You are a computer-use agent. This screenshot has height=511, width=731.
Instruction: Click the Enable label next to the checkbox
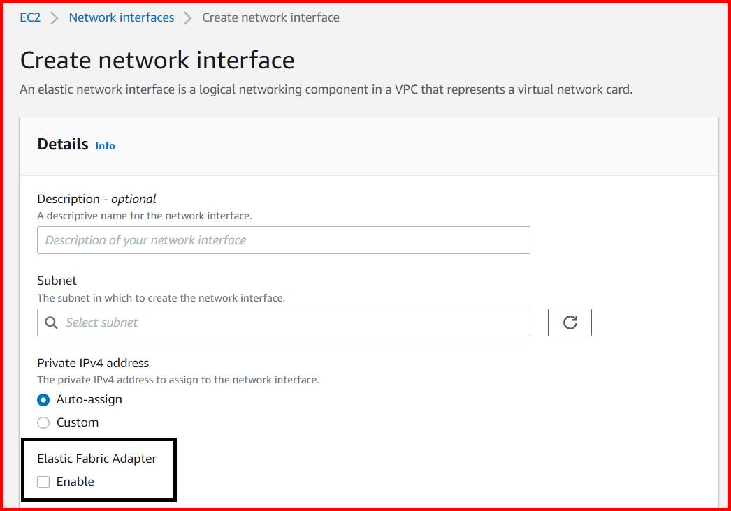74,481
